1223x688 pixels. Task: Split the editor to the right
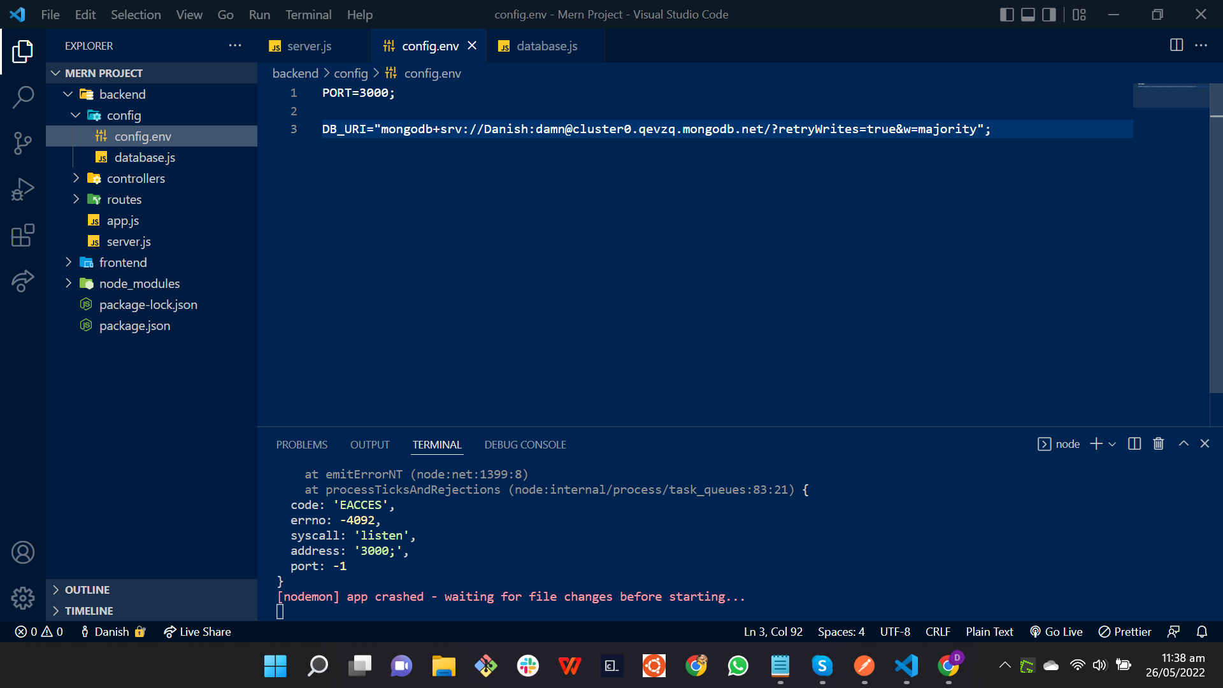1177,45
